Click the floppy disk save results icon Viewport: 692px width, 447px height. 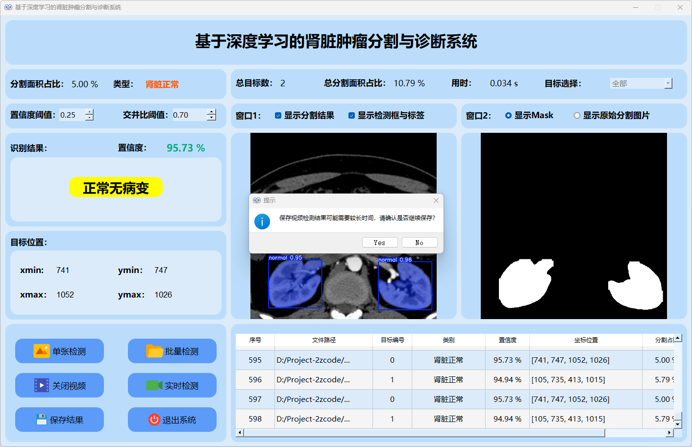pyautogui.click(x=41, y=420)
